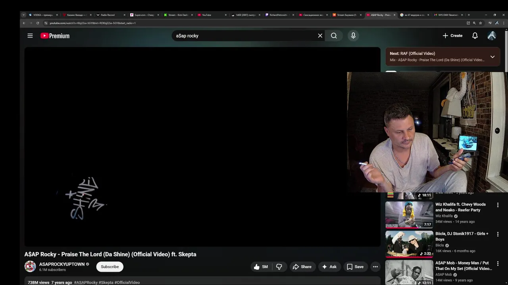Open the ASAPROCKYUPTOWN channel name link
Image resolution: width=508 pixels, height=285 pixels.
62,264
